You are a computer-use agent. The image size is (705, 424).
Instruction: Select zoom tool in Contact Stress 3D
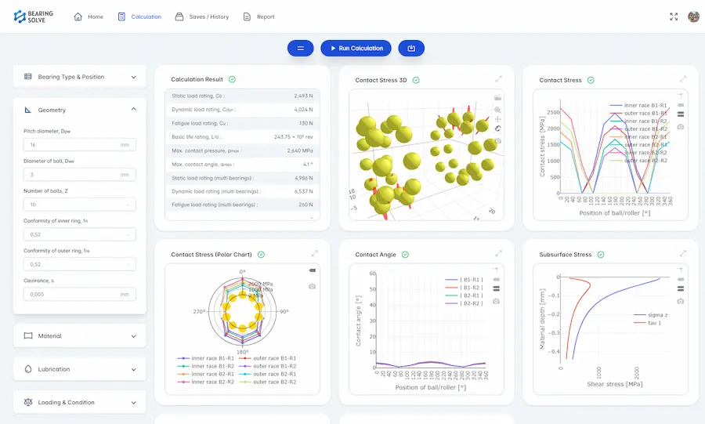tap(497, 110)
